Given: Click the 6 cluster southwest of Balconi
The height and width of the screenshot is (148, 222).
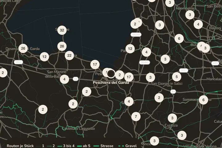Looking at the screenshot, I should pos(179,39).
